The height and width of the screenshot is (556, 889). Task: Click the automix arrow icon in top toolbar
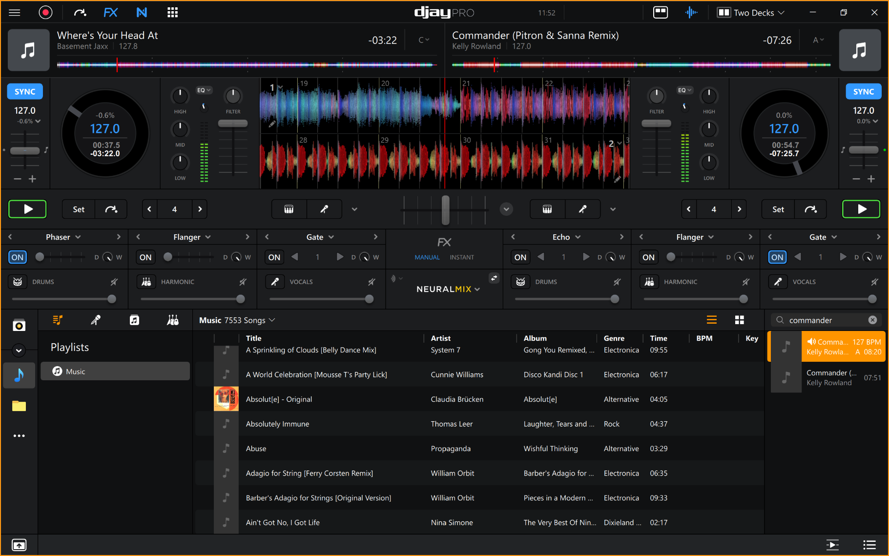click(80, 13)
